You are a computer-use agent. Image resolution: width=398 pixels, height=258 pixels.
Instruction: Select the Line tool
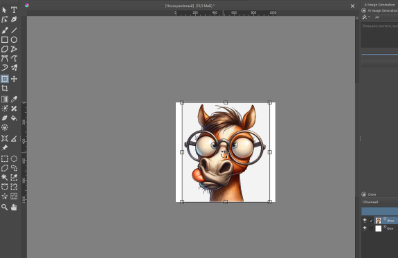14,30
